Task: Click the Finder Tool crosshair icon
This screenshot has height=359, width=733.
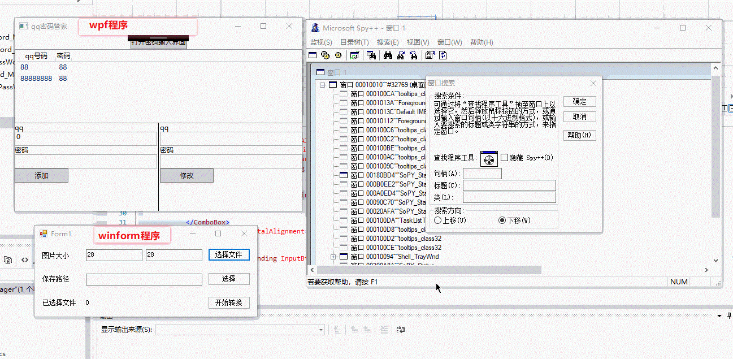Action: (x=489, y=159)
